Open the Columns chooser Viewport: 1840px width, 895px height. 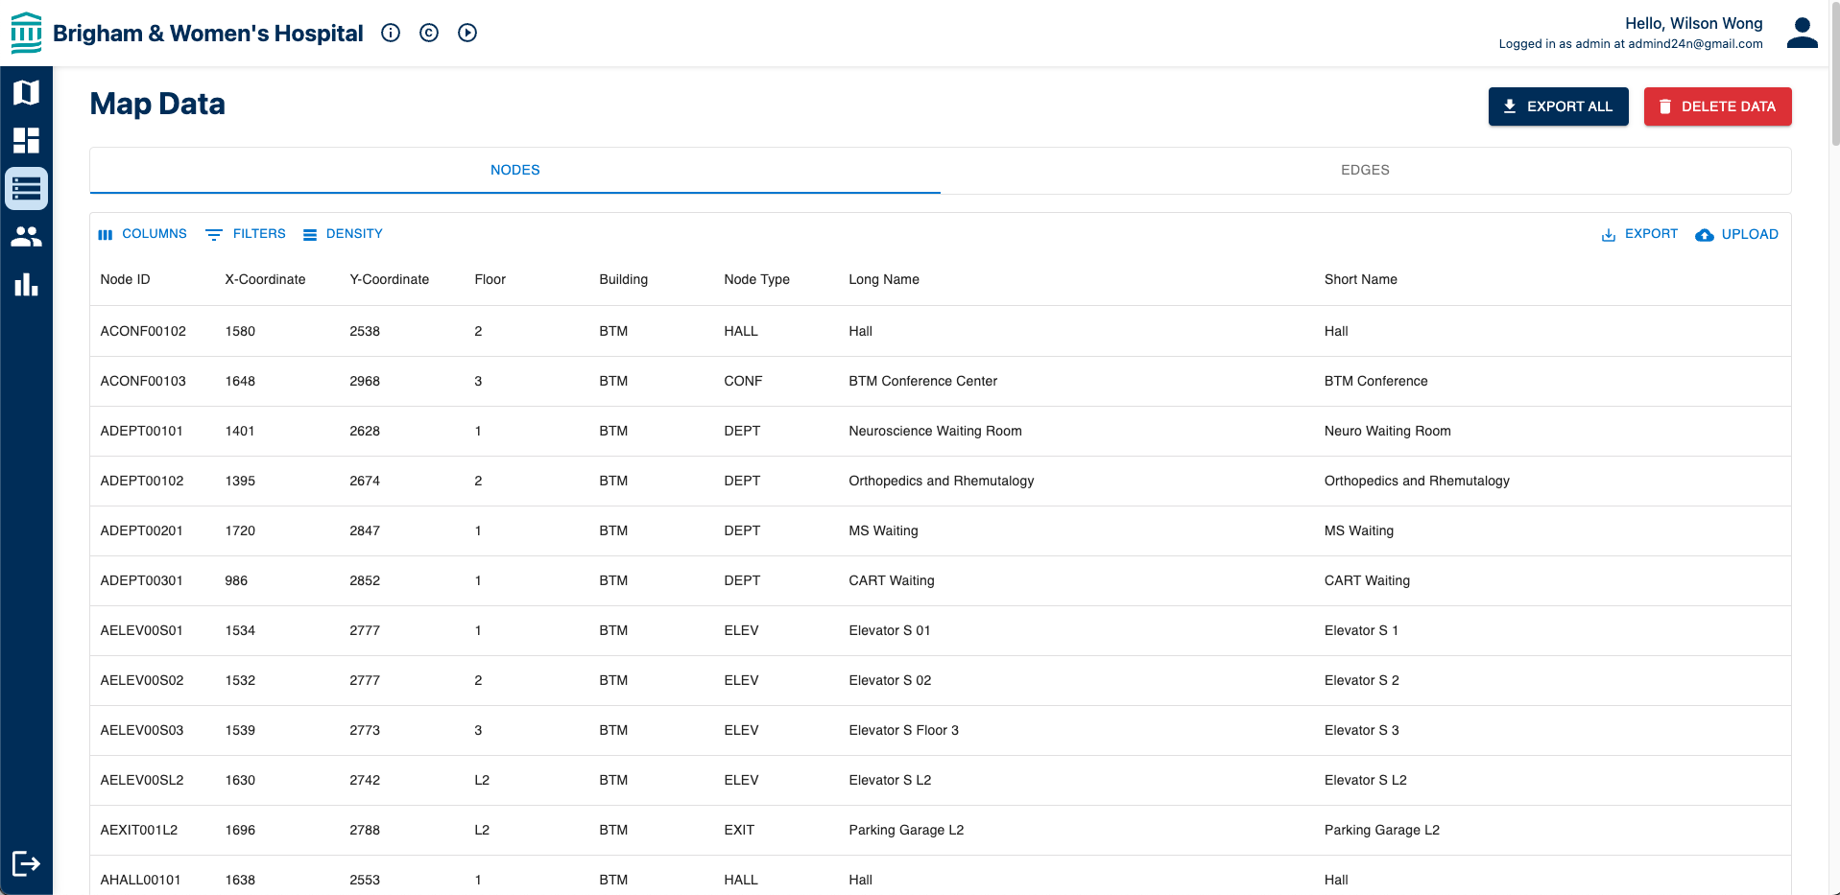click(x=143, y=234)
